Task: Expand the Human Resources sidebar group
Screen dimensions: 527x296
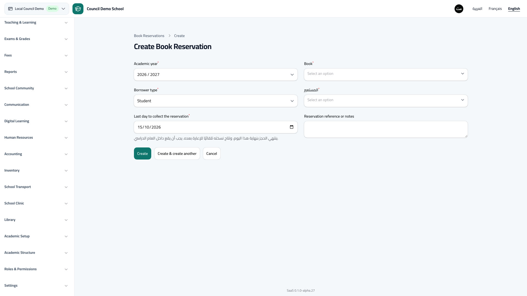Action: [x=36, y=138]
